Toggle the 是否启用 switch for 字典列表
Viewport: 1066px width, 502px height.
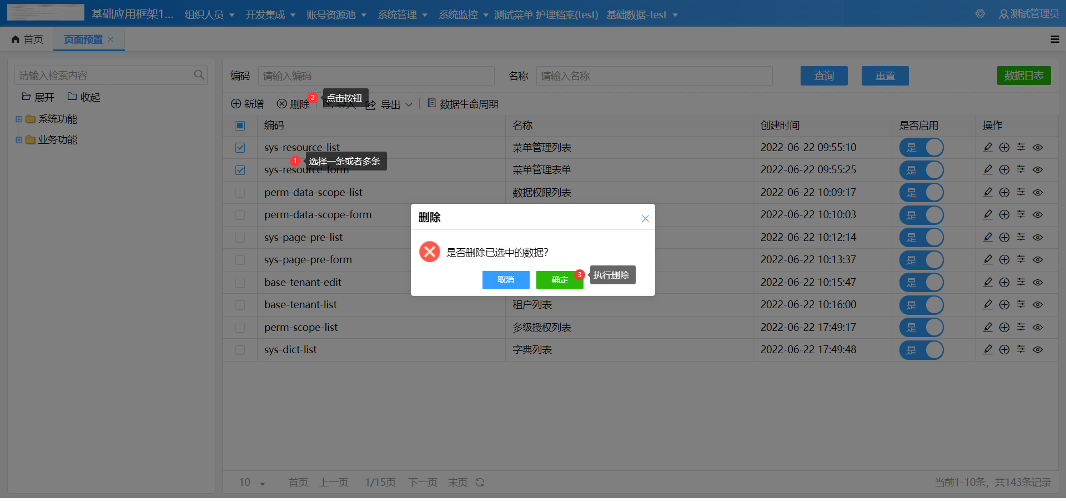coord(922,350)
